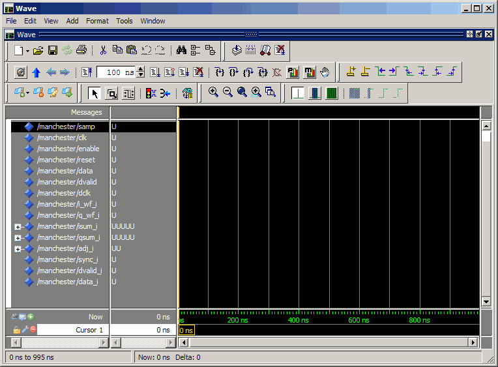This screenshot has height=367, width=498.
Task: Click the Break simulation hand icon
Action: pos(325,72)
